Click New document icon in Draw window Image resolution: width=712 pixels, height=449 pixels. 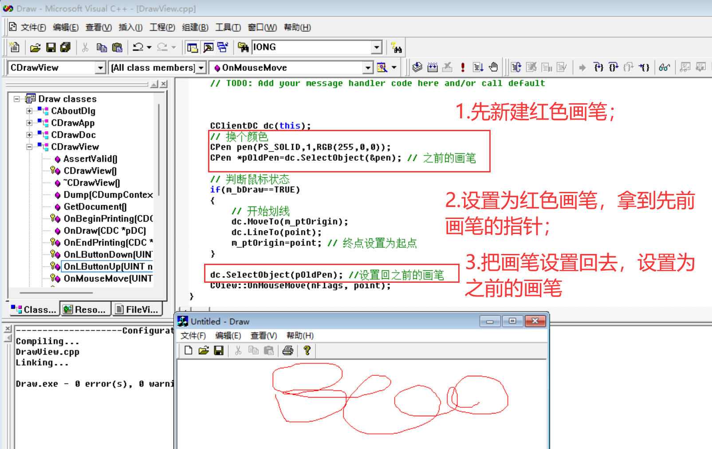[x=189, y=351]
